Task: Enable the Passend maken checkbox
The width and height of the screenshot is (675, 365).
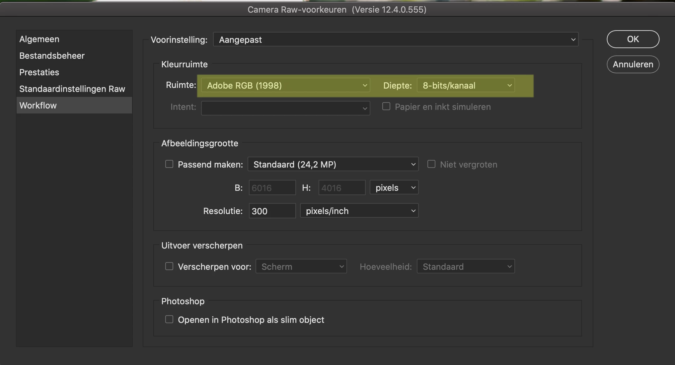Action: coord(169,164)
